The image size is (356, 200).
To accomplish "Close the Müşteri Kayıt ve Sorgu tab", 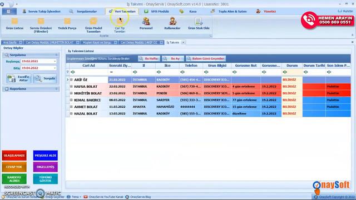I will [116, 42].
